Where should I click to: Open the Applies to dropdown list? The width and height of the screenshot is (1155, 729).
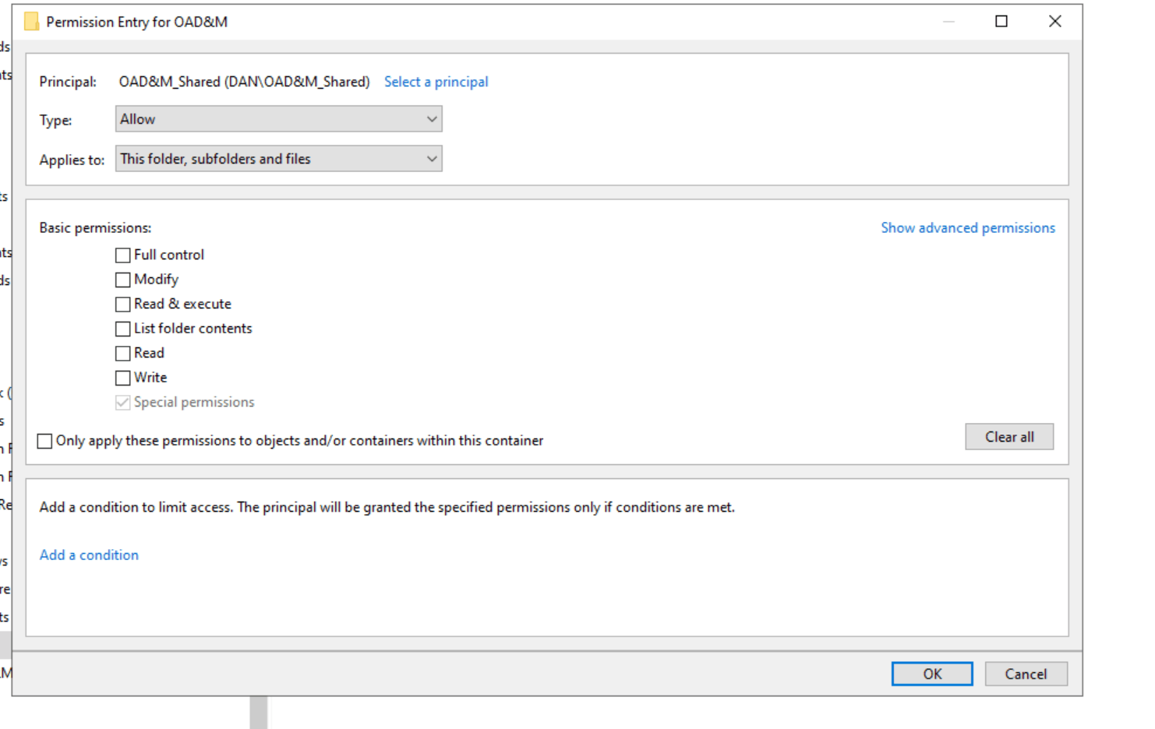point(278,159)
